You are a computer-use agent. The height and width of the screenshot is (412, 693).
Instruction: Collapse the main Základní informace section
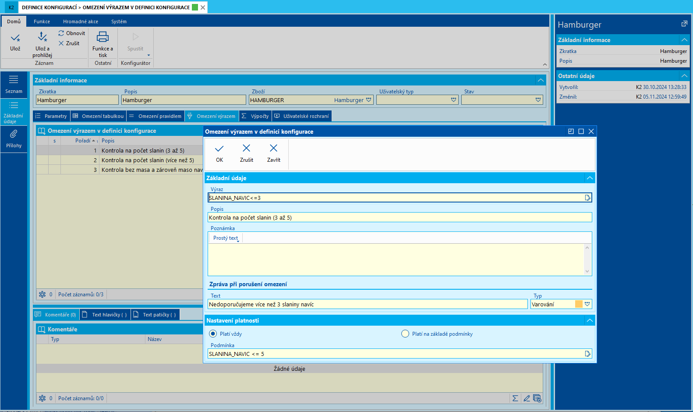click(x=541, y=80)
